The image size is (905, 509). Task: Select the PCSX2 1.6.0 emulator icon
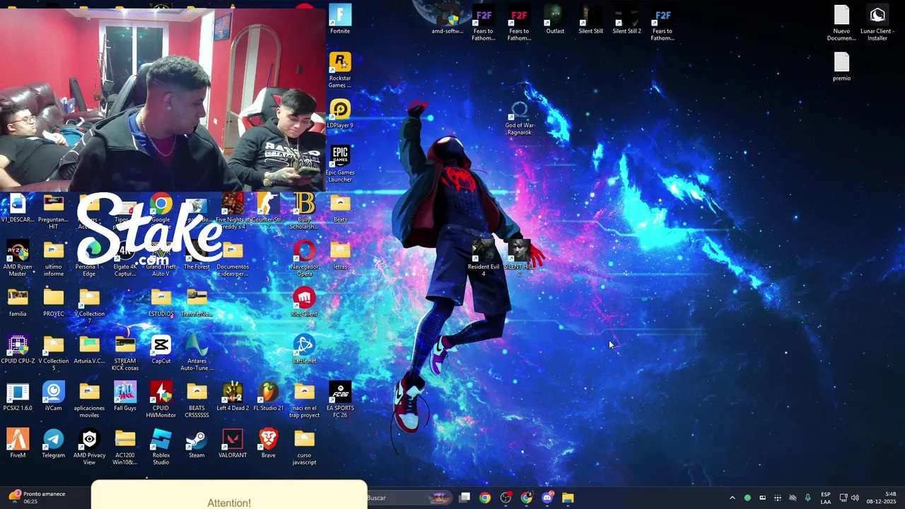(x=18, y=397)
